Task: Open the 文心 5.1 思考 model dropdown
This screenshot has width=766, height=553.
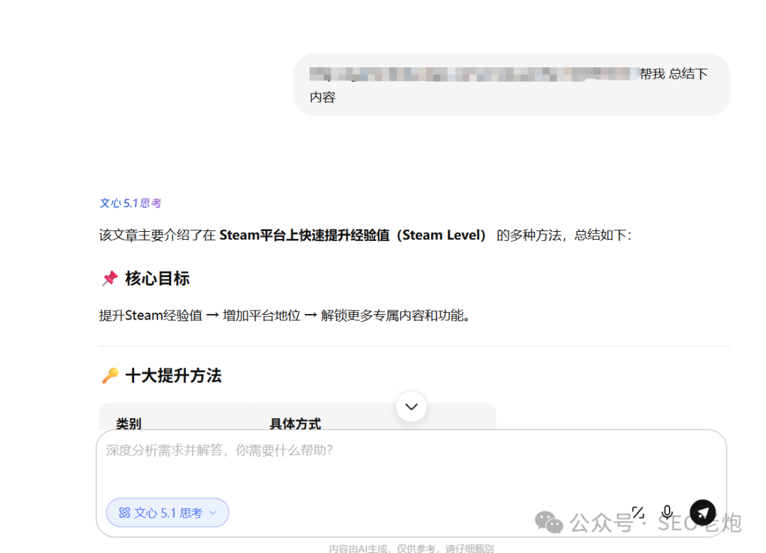Action: pyautogui.click(x=167, y=513)
